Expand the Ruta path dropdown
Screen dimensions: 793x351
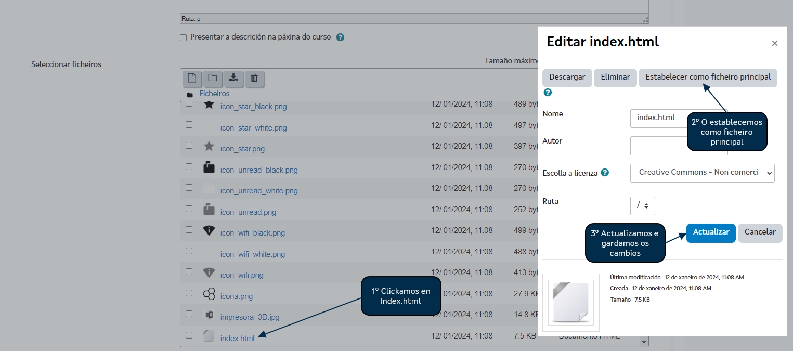pyautogui.click(x=642, y=205)
